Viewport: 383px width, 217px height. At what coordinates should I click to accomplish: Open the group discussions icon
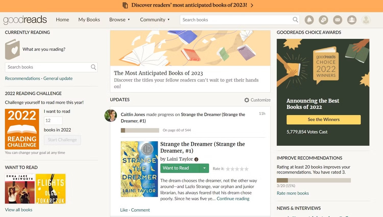pyautogui.click(x=323, y=20)
